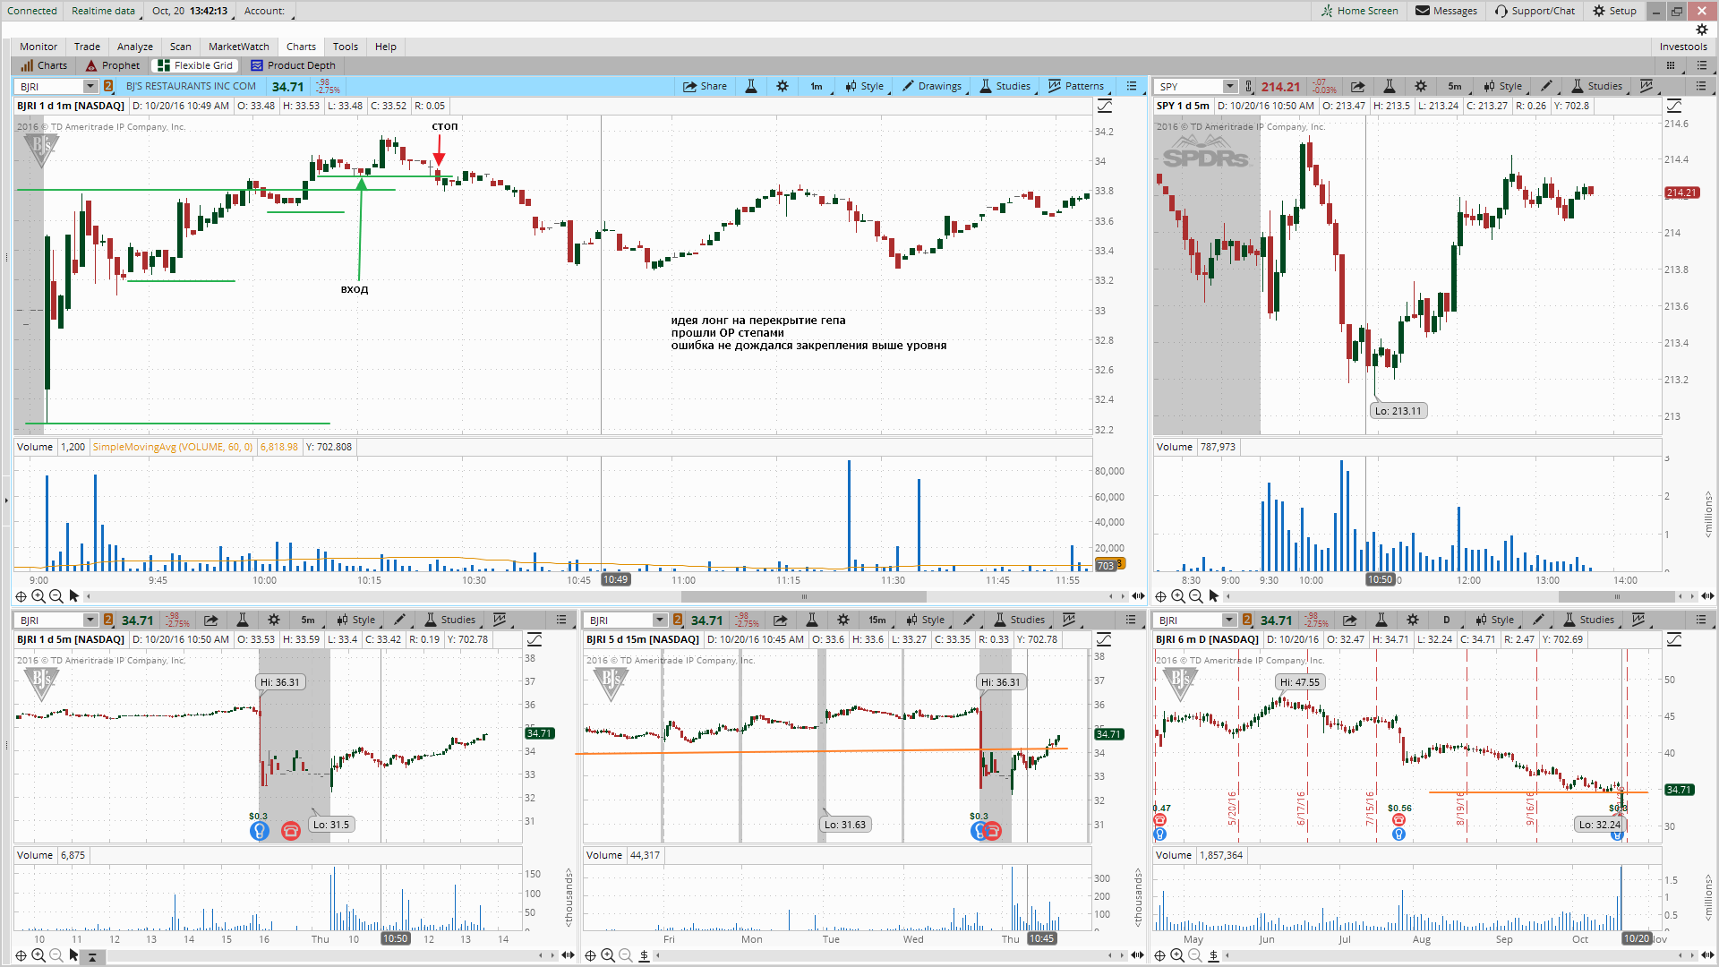Click the flask icon on BJRI 1m chart toolbar

point(751,87)
